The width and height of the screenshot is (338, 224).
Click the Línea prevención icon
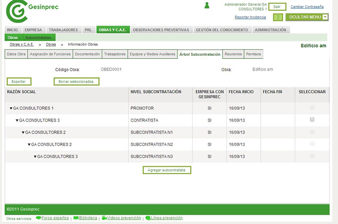148,218
